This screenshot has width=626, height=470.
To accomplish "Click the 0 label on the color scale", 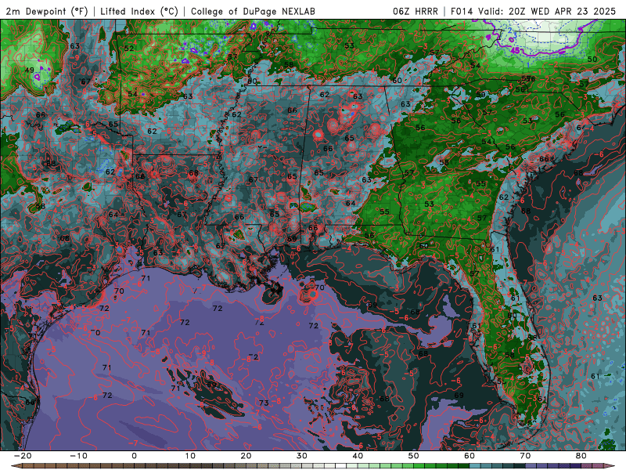I will tap(134, 456).
